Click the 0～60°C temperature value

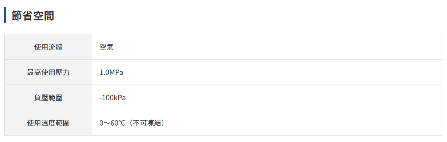tap(113, 123)
